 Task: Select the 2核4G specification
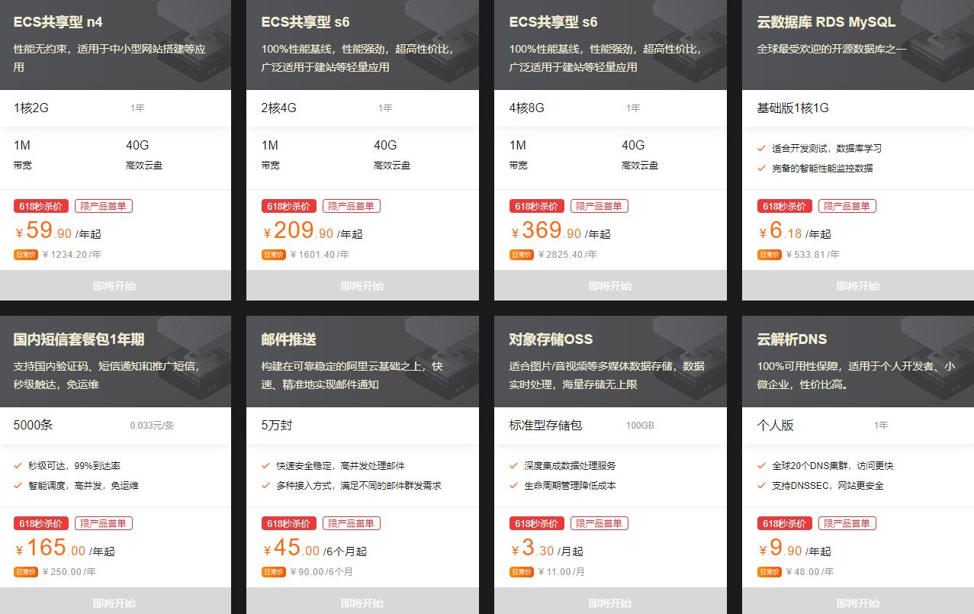pyautogui.click(x=279, y=108)
